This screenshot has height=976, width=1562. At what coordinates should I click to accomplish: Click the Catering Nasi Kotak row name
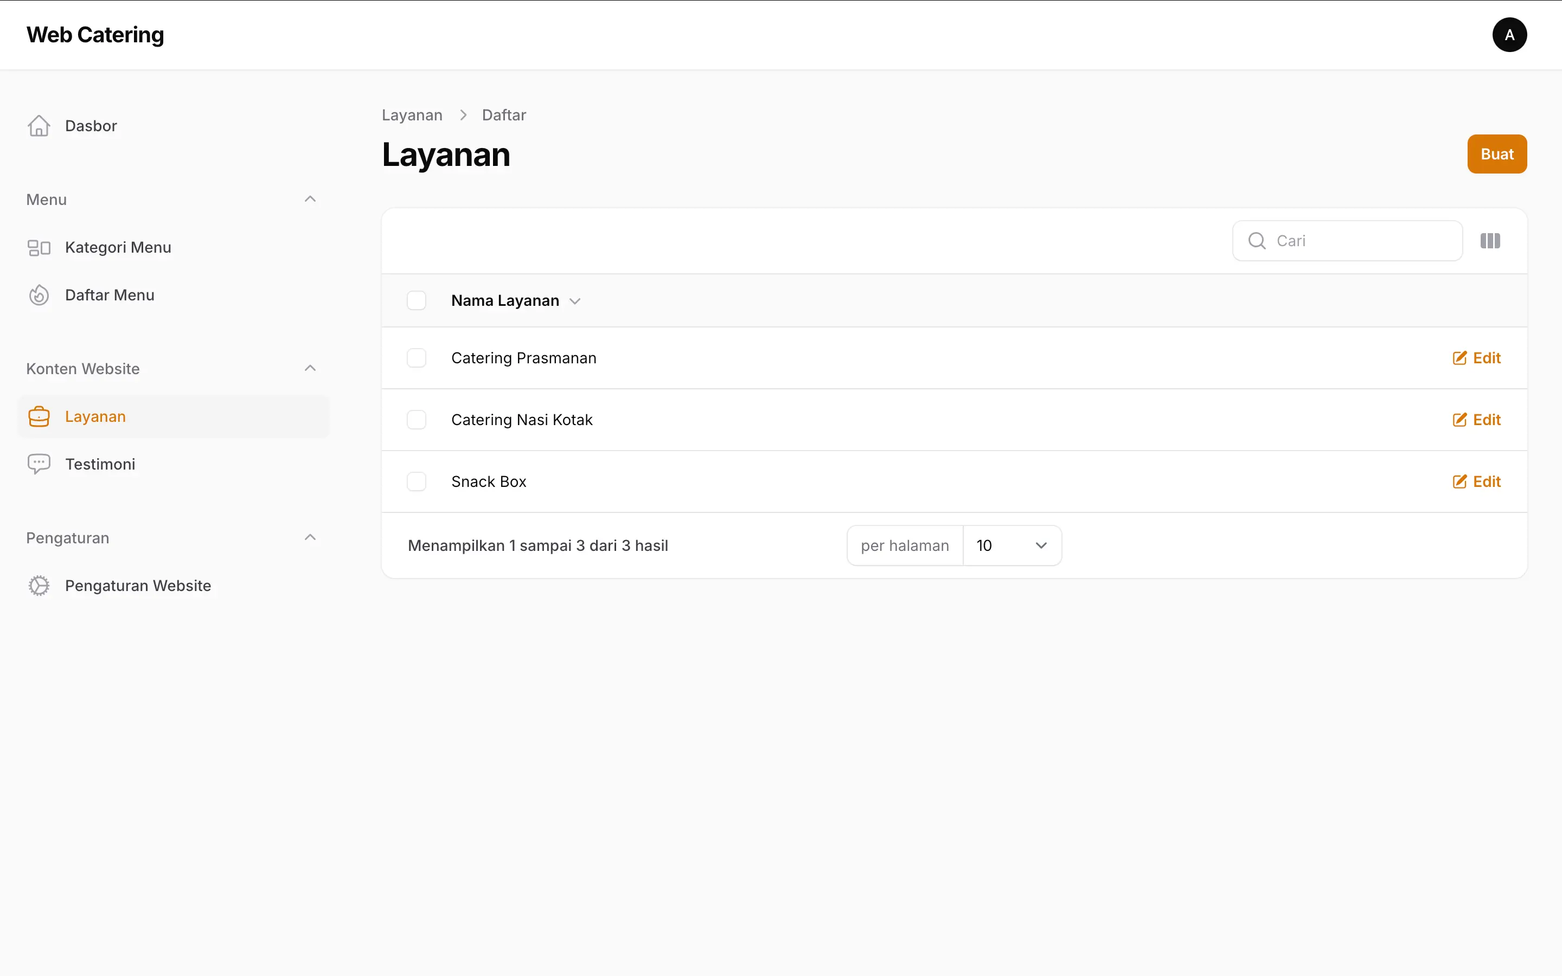[x=522, y=420]
